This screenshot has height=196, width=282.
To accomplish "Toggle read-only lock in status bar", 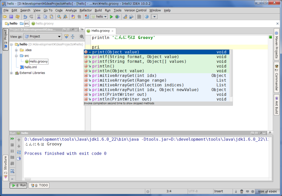I will pos(236,191).
